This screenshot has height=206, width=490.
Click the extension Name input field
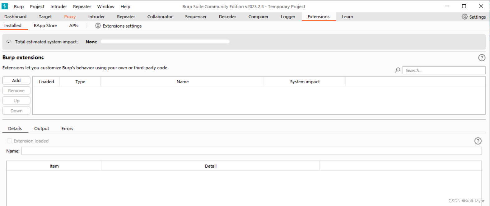(x=251, y=151)
